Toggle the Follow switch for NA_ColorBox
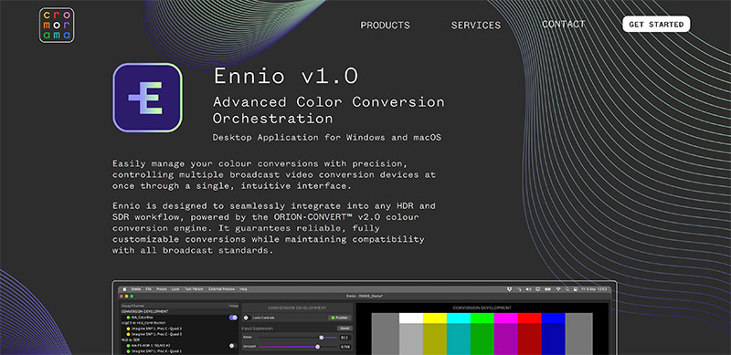Image resolution: width=731 pixels, height=355 pixels. point(233,318)
